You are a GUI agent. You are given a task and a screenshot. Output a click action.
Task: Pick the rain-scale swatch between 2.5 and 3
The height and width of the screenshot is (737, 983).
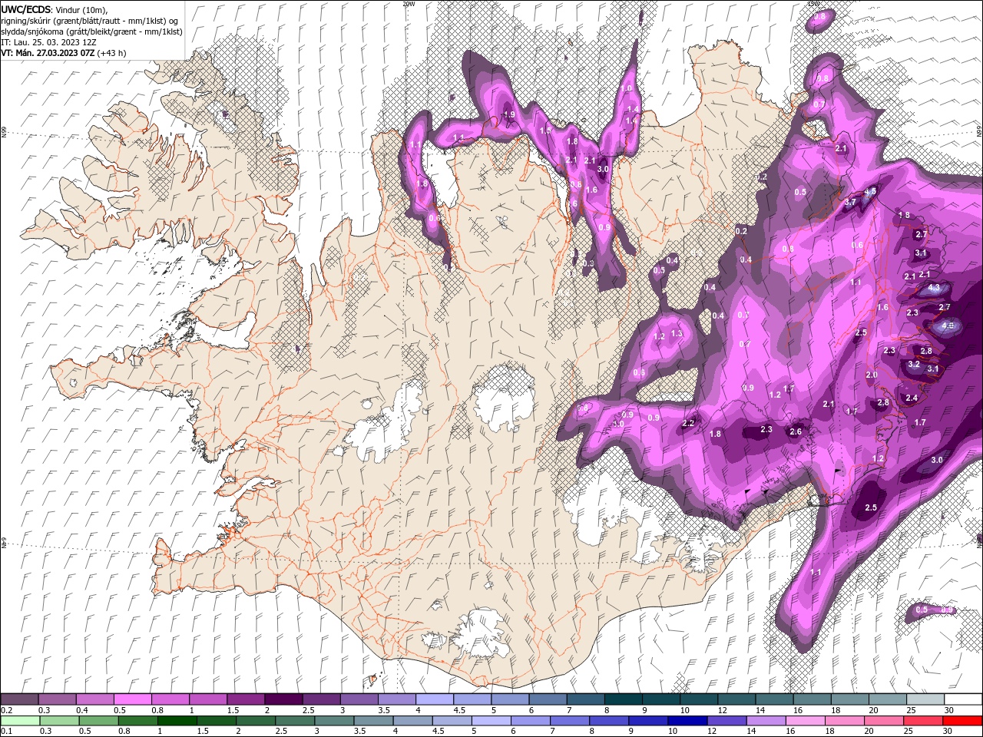pos(296,721)
